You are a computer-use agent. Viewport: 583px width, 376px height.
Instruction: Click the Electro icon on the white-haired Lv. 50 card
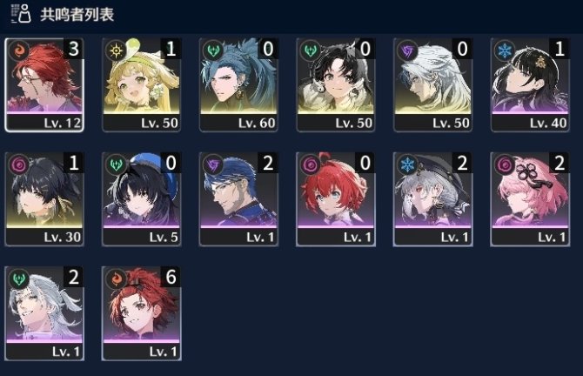tap(407, 50)
